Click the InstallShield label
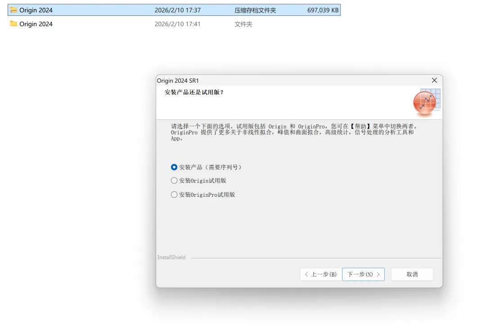Screen dimensions: 486x335 [171, 257]
